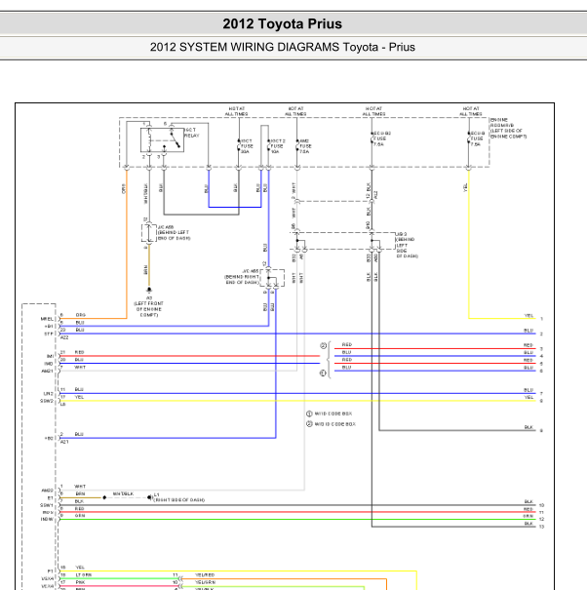Click the WHT wire label at pin 7
The width and height of the screenshot is (587, 590).
point(80,368)
